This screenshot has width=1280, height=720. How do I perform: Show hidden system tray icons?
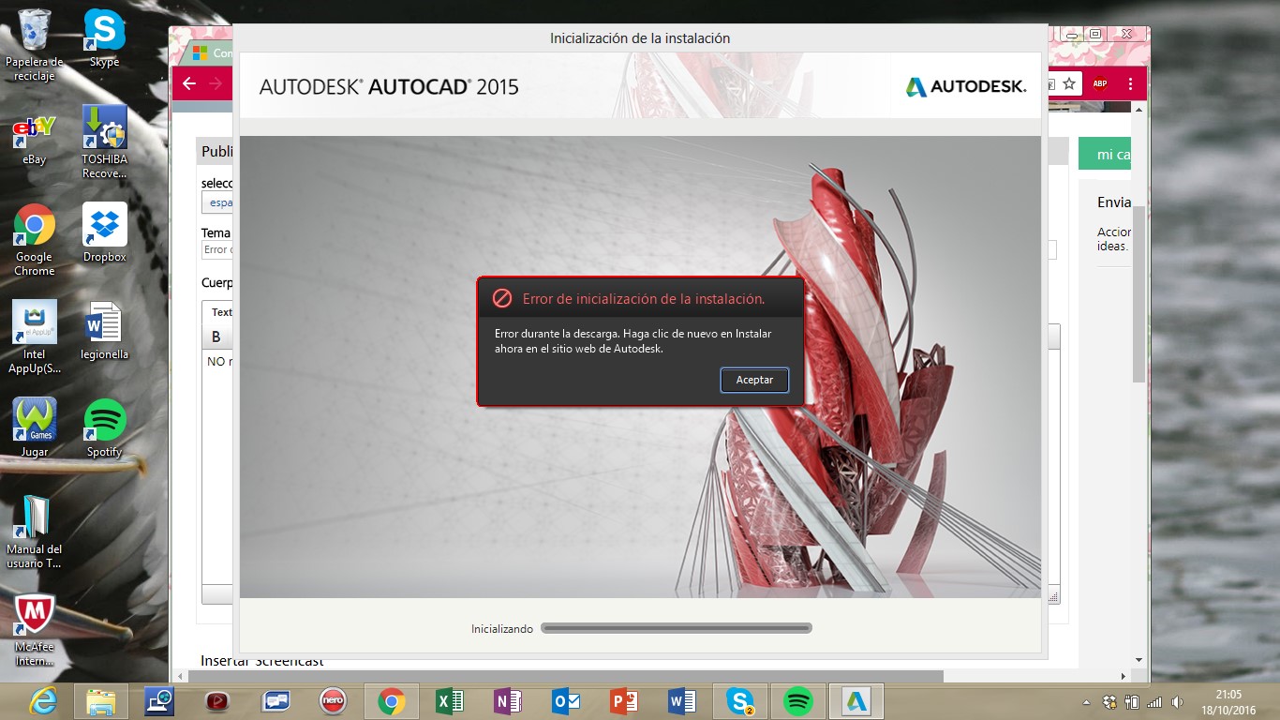[1087, 702]
